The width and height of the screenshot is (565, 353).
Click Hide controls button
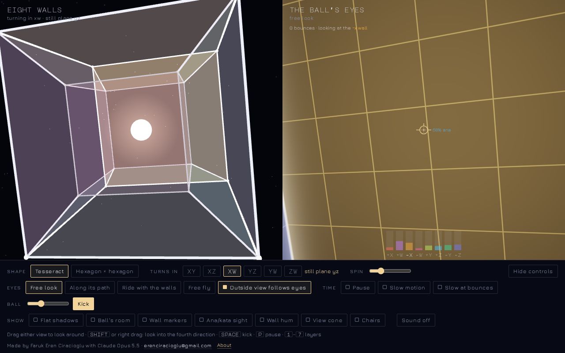(x=533, y=271)
